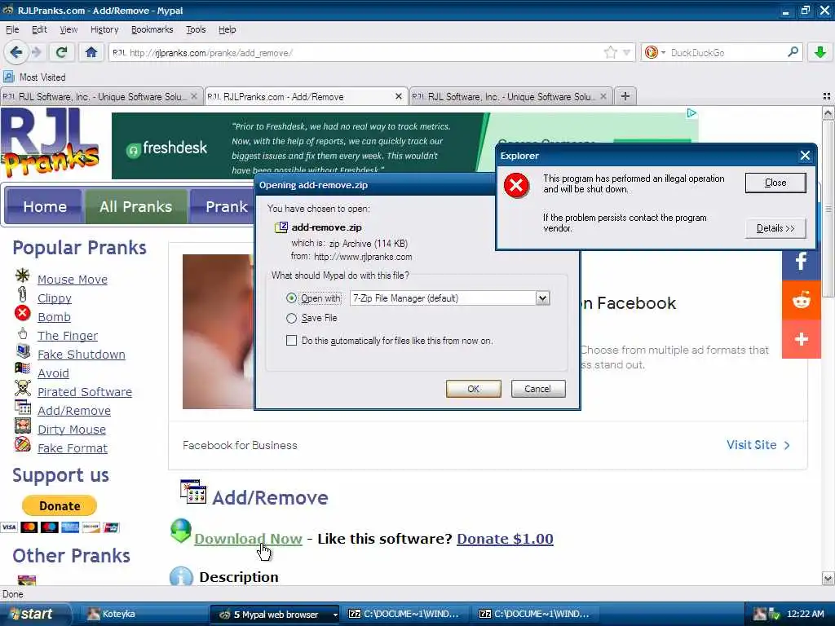Open the View menu
Screen dimensions: 835x626
[x=68, y=29]
